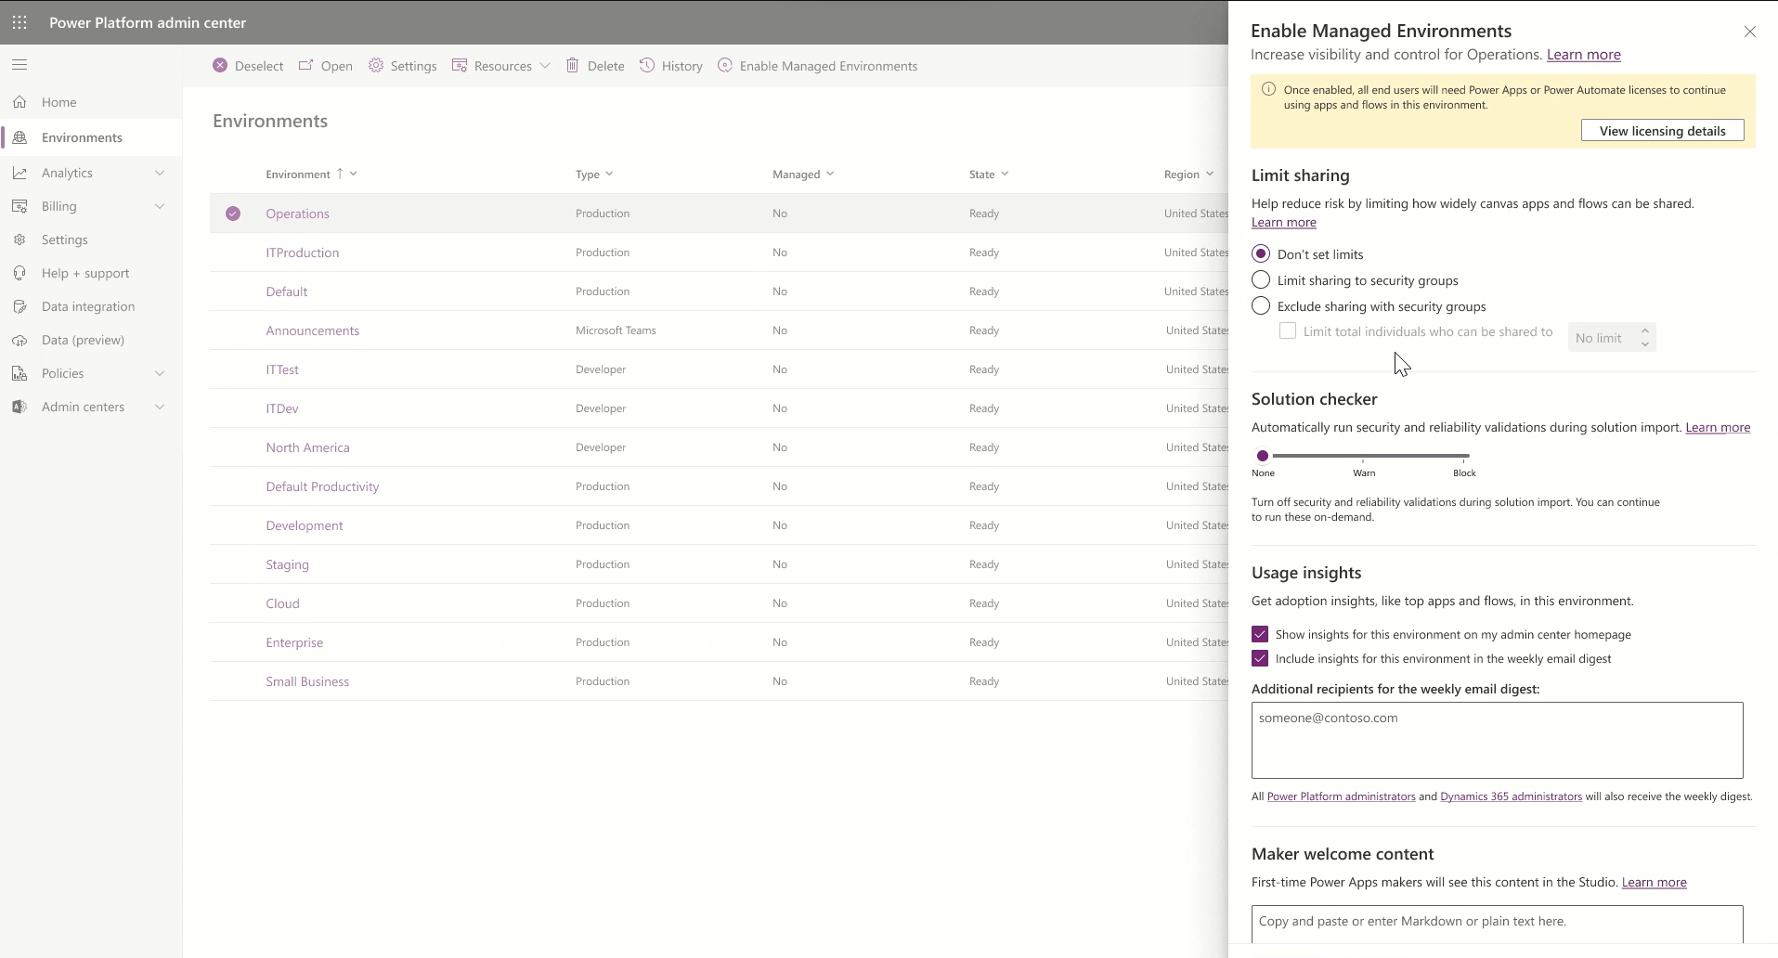
Task: Open the Policies sidebar menu
Action: [91, 373]
